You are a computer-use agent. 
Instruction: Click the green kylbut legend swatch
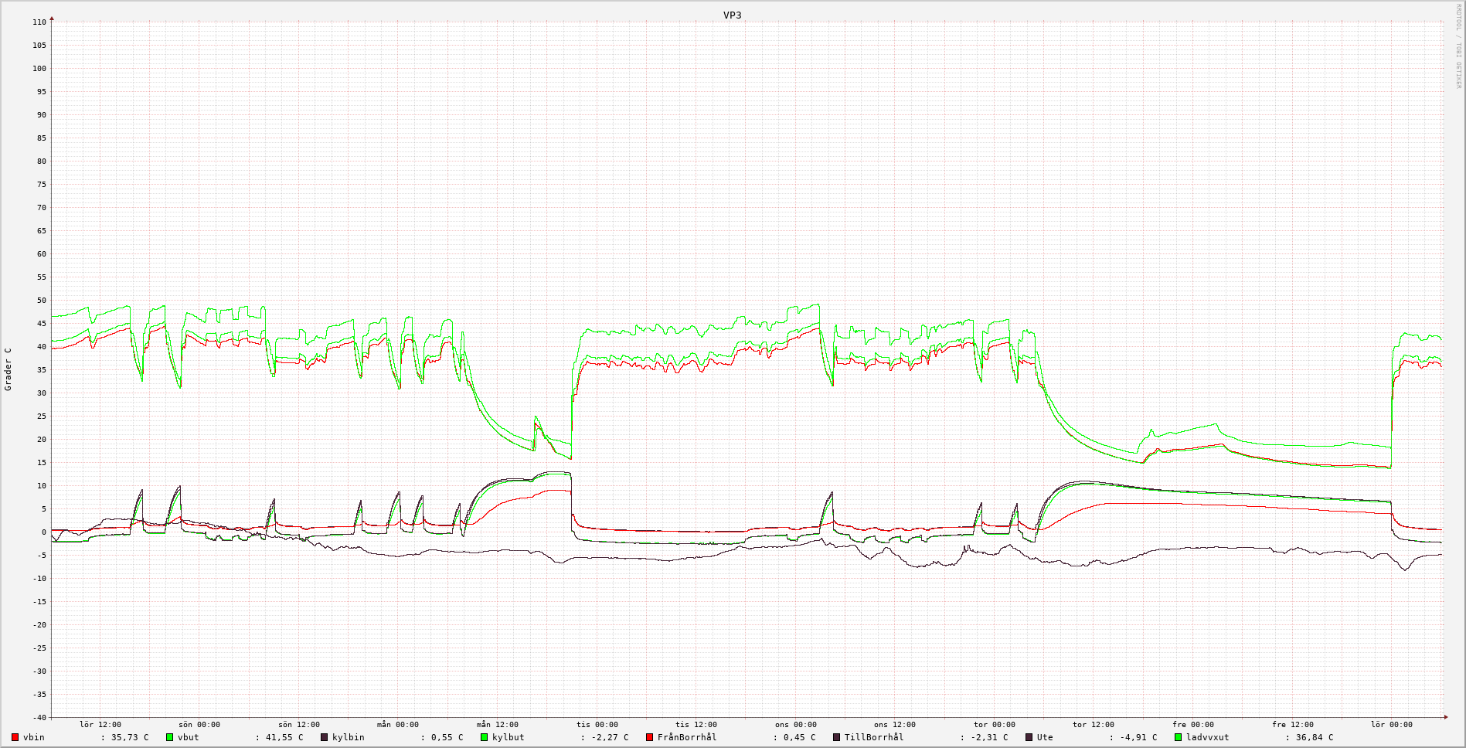coord(485,737)
